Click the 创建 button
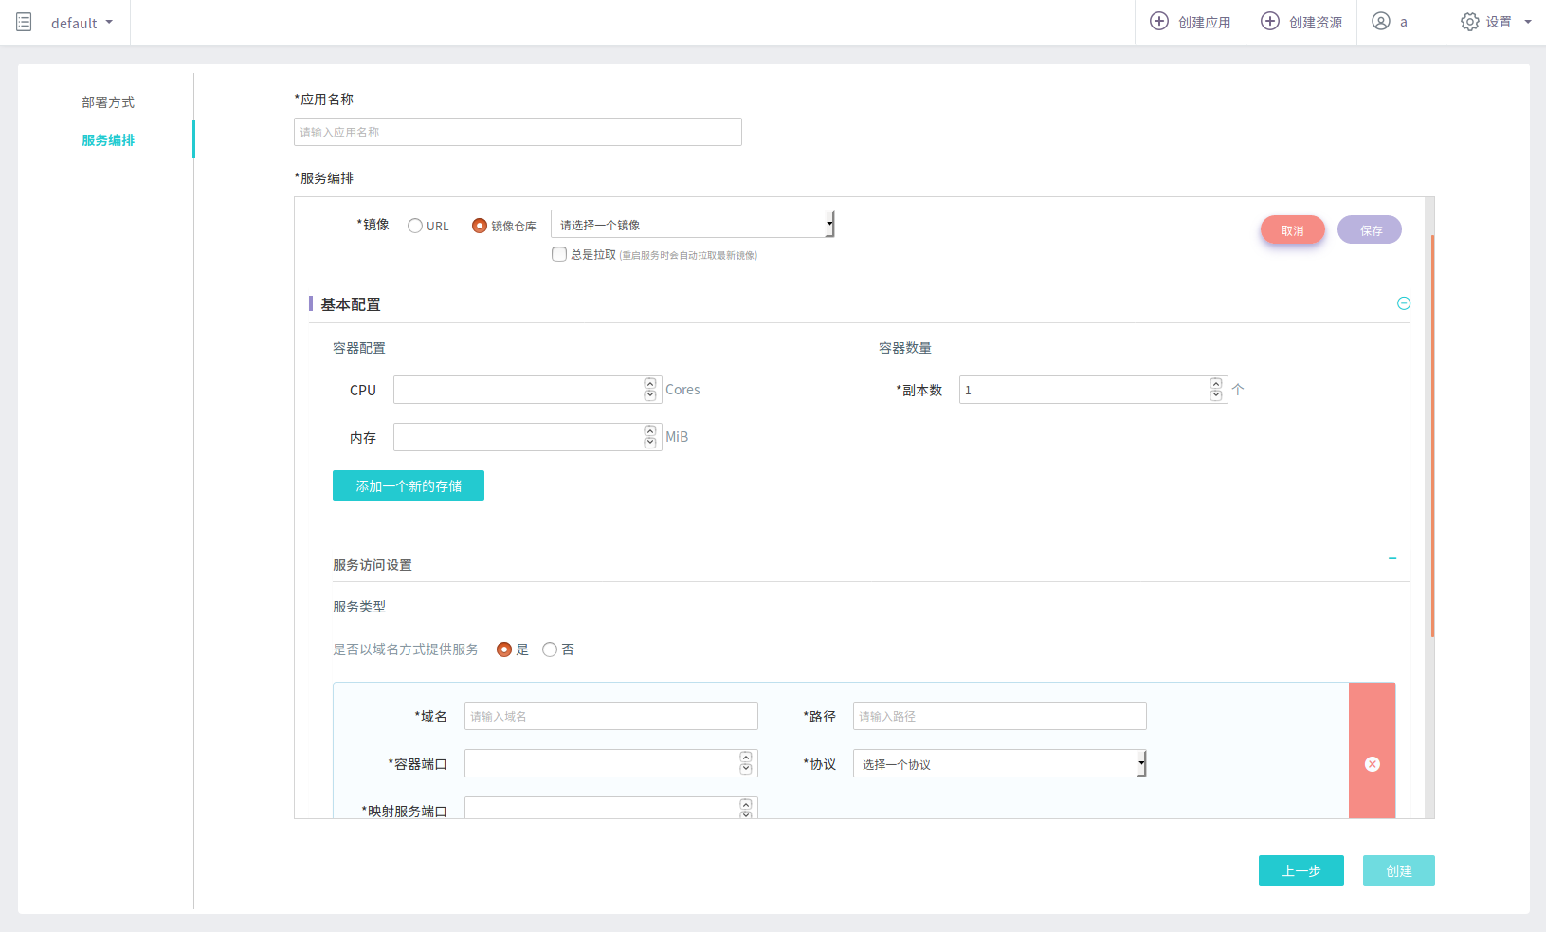1546x932 pixels. pyautogui.click(x=1399, y=870)
